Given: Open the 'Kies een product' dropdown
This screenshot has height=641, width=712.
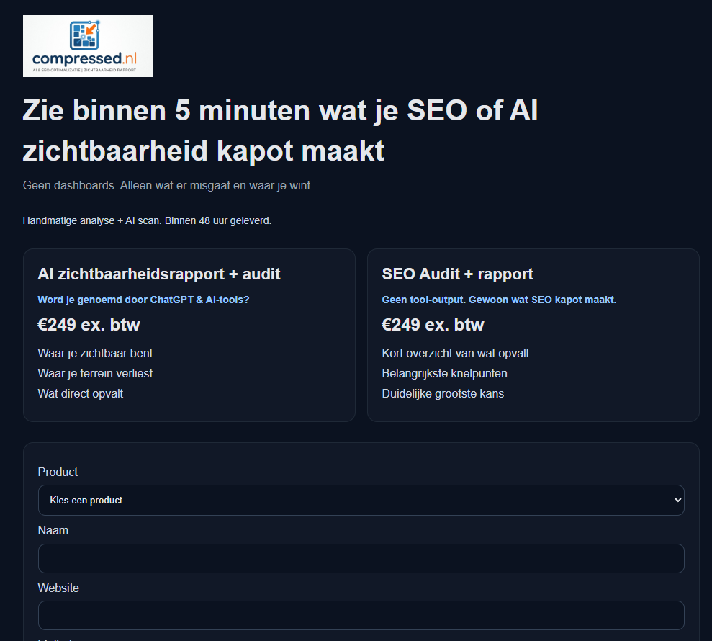Looking at the screenshot, I should click(x=361, y=500).
